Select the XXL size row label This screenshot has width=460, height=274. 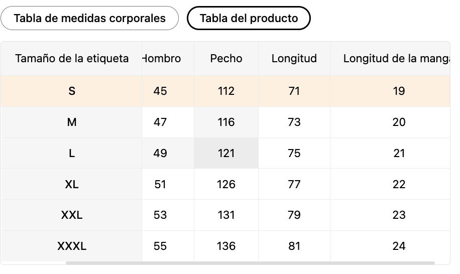coord(72,215)
